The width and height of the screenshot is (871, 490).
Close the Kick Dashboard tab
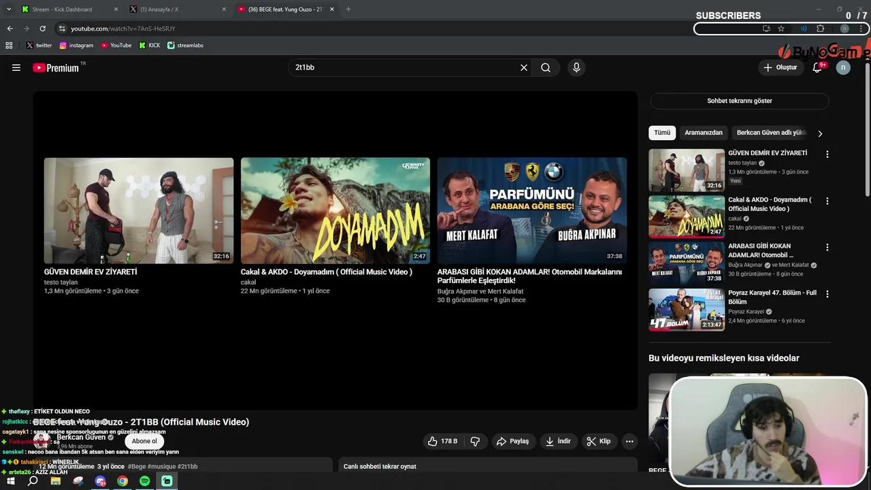click(116, 10)
